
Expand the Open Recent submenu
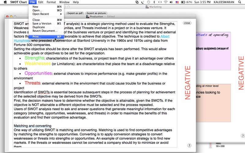(46, 14)
